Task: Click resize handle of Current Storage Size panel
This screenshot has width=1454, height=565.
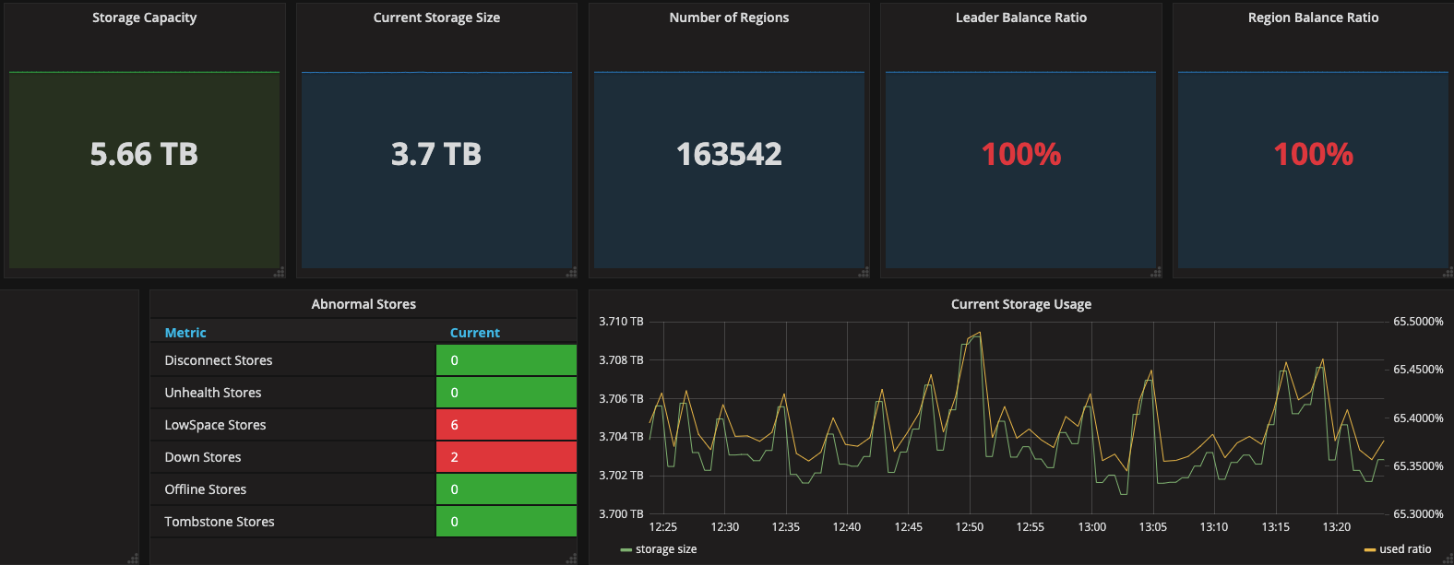Action: pyautogui.click(x=572, y=273)
